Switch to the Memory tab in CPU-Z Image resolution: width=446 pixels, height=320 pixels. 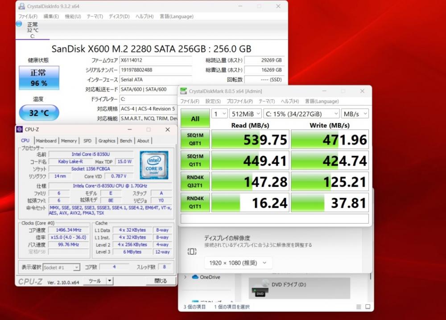click(x=69, y=141)
